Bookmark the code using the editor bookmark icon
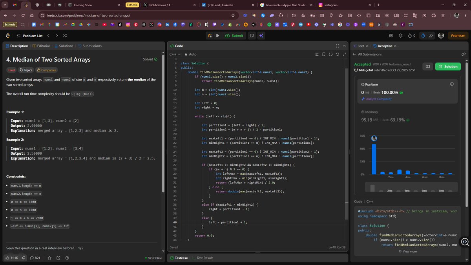This screenshot has height=265, width=471. click(x=323, y=54)
